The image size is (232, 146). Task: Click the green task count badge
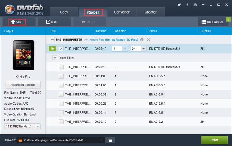pyautogui.click(x=228, y=19)
